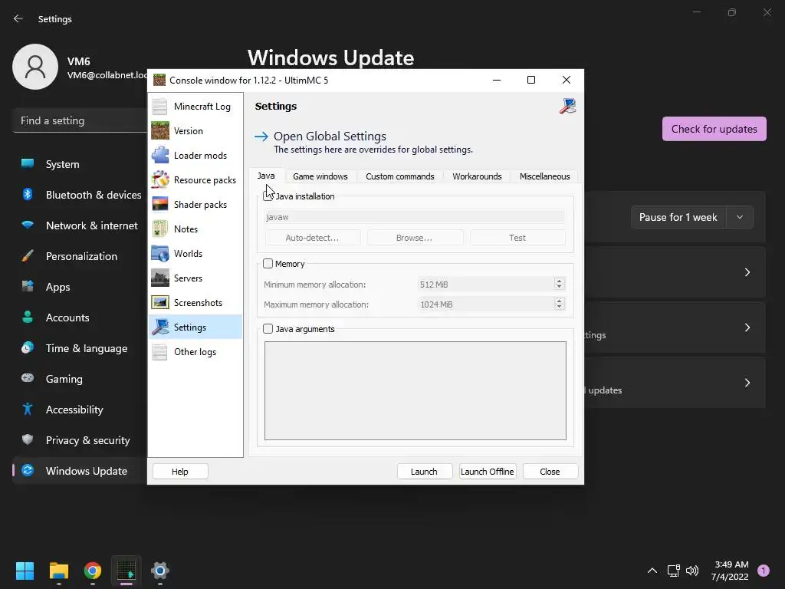Click the Close button in UltimMC dialog

click(x=550, y=472)
